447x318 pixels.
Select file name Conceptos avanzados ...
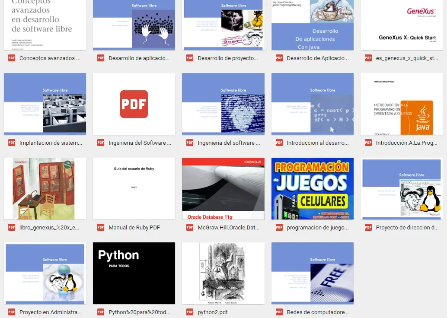coord(50,58)
